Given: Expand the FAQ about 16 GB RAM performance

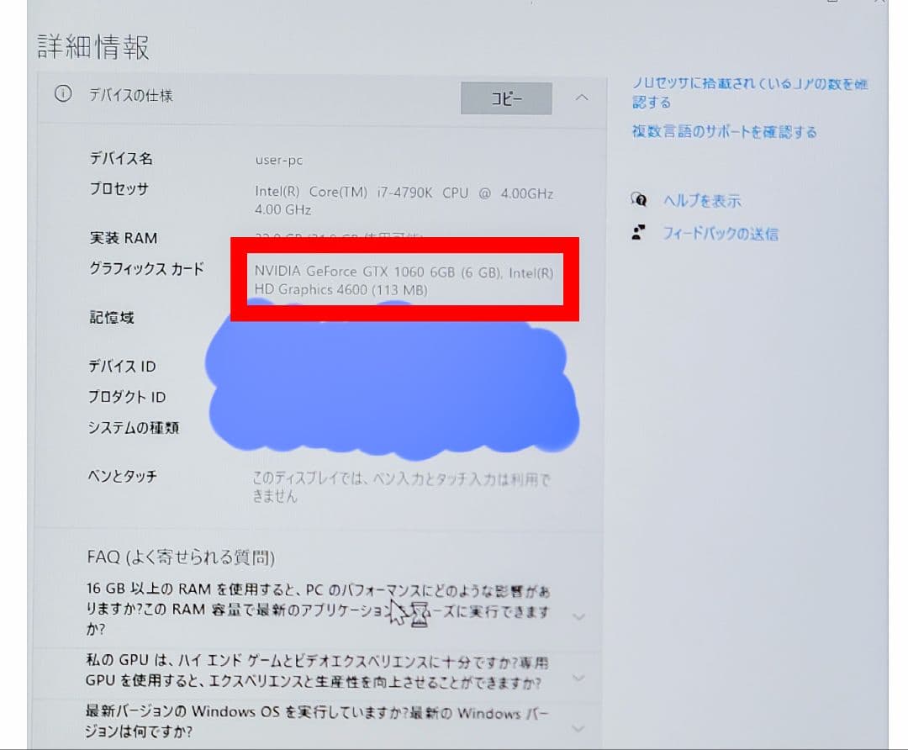Looking at the screenshot, I should pos(578,616).
